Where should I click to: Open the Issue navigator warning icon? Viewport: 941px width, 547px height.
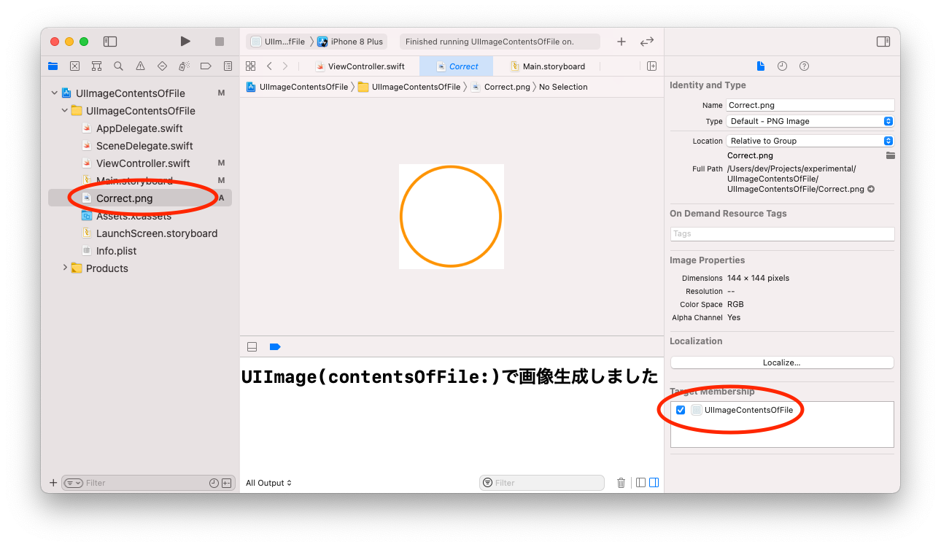coord(140,66)
